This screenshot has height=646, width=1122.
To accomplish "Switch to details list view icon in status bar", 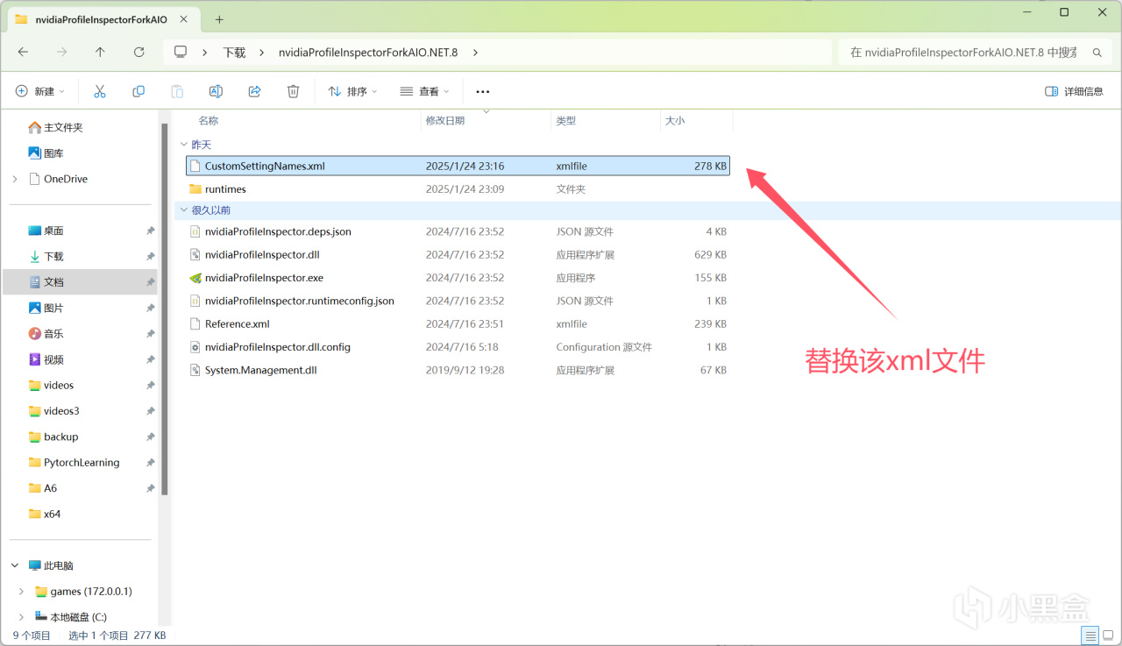I will (1090, 635).
